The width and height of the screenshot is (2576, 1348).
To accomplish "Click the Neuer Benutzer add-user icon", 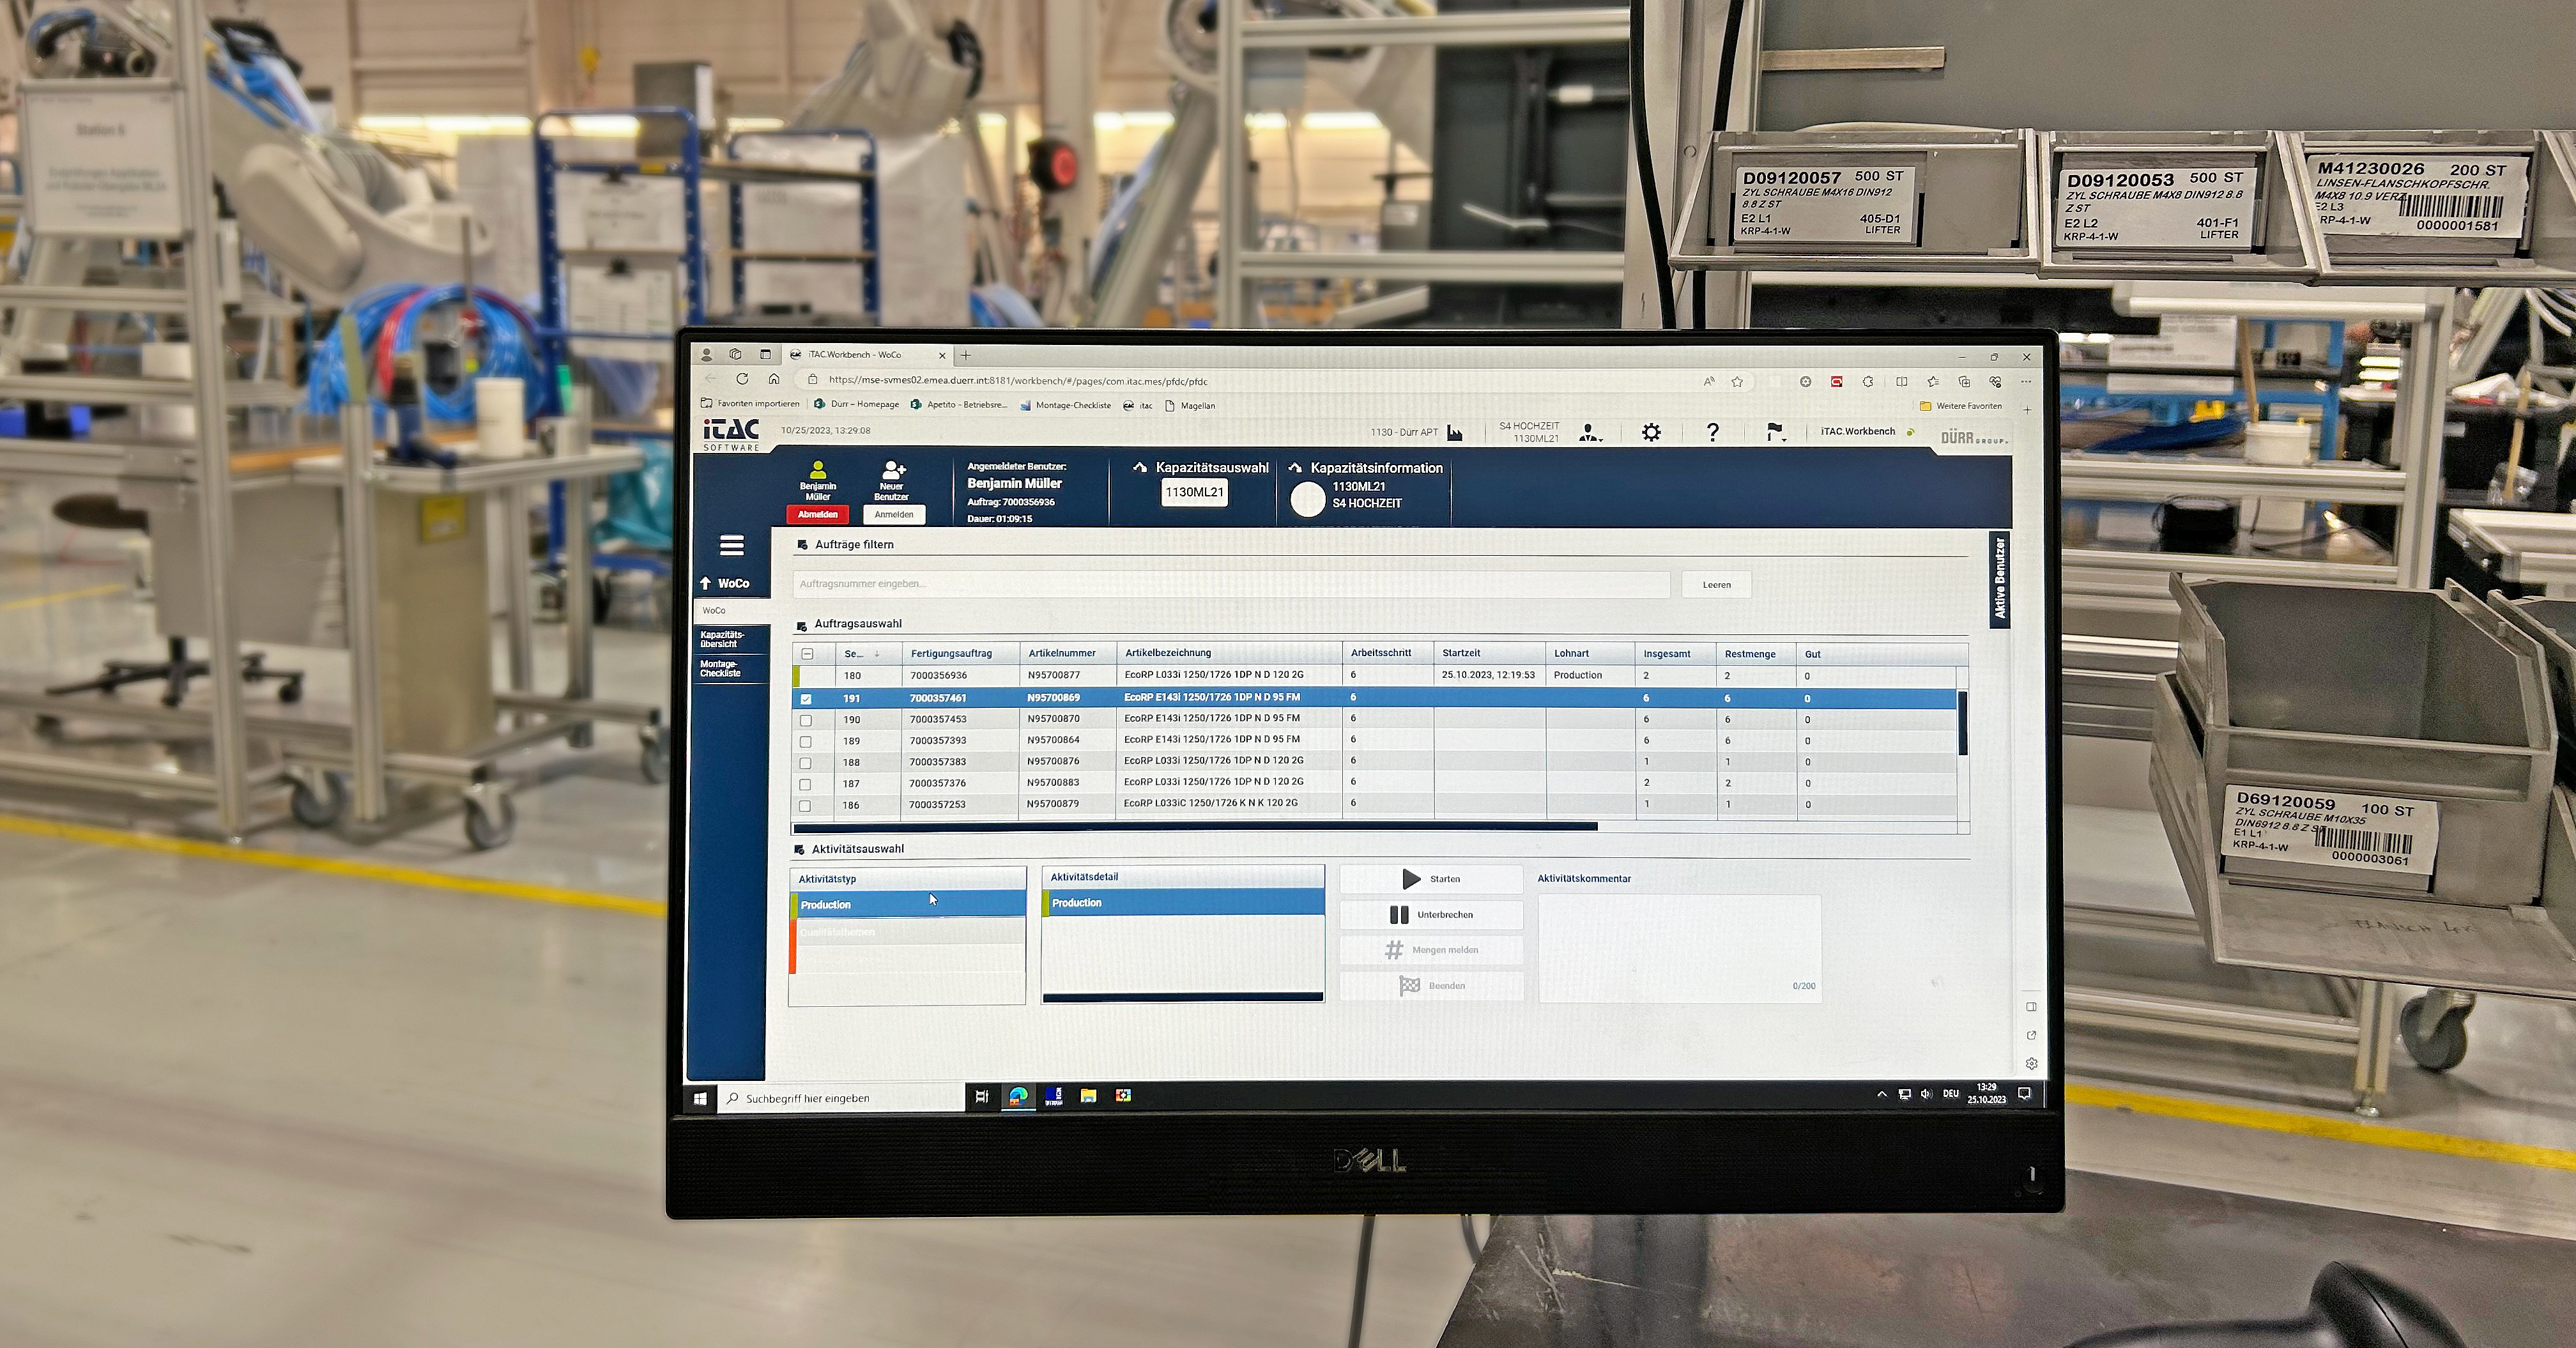I will [892, 470].
